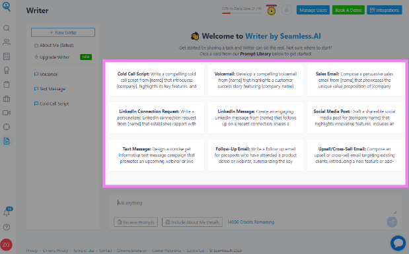
Task: Open the Contact footer link
Action: point(106,251)
